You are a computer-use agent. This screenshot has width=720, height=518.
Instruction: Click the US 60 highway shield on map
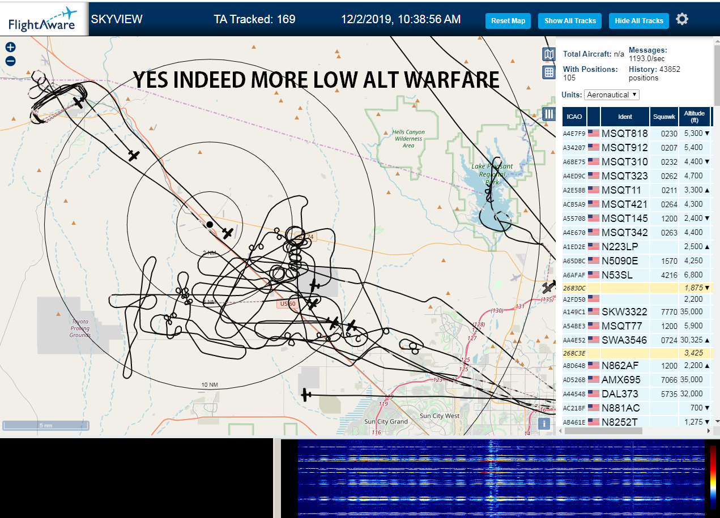pos(287,304)
